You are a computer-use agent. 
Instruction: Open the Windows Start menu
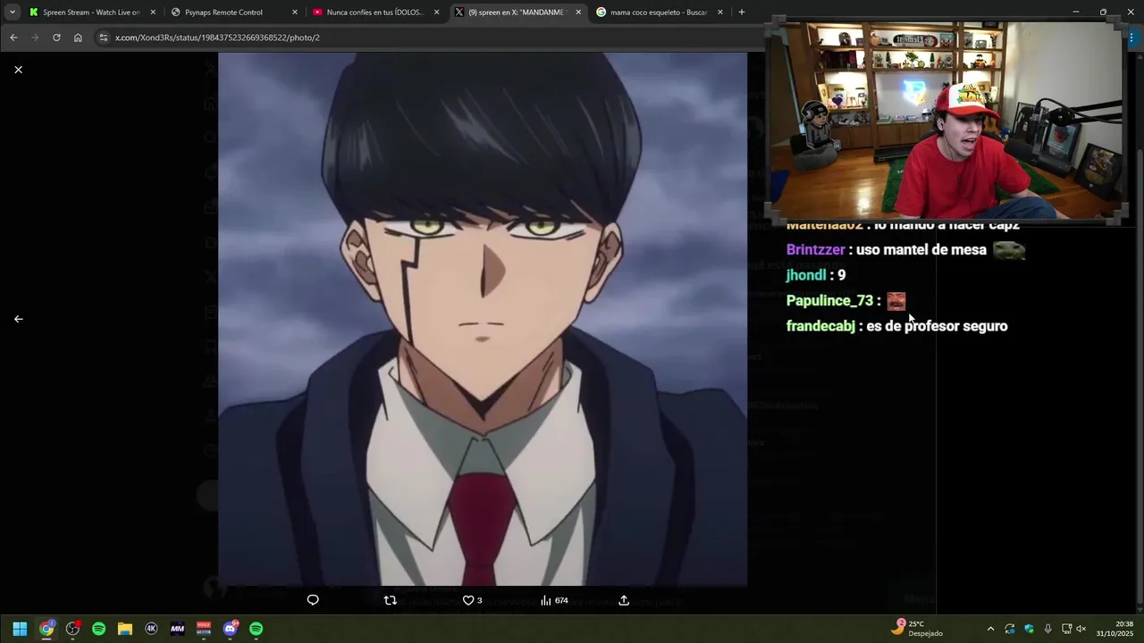pos(20,629)
